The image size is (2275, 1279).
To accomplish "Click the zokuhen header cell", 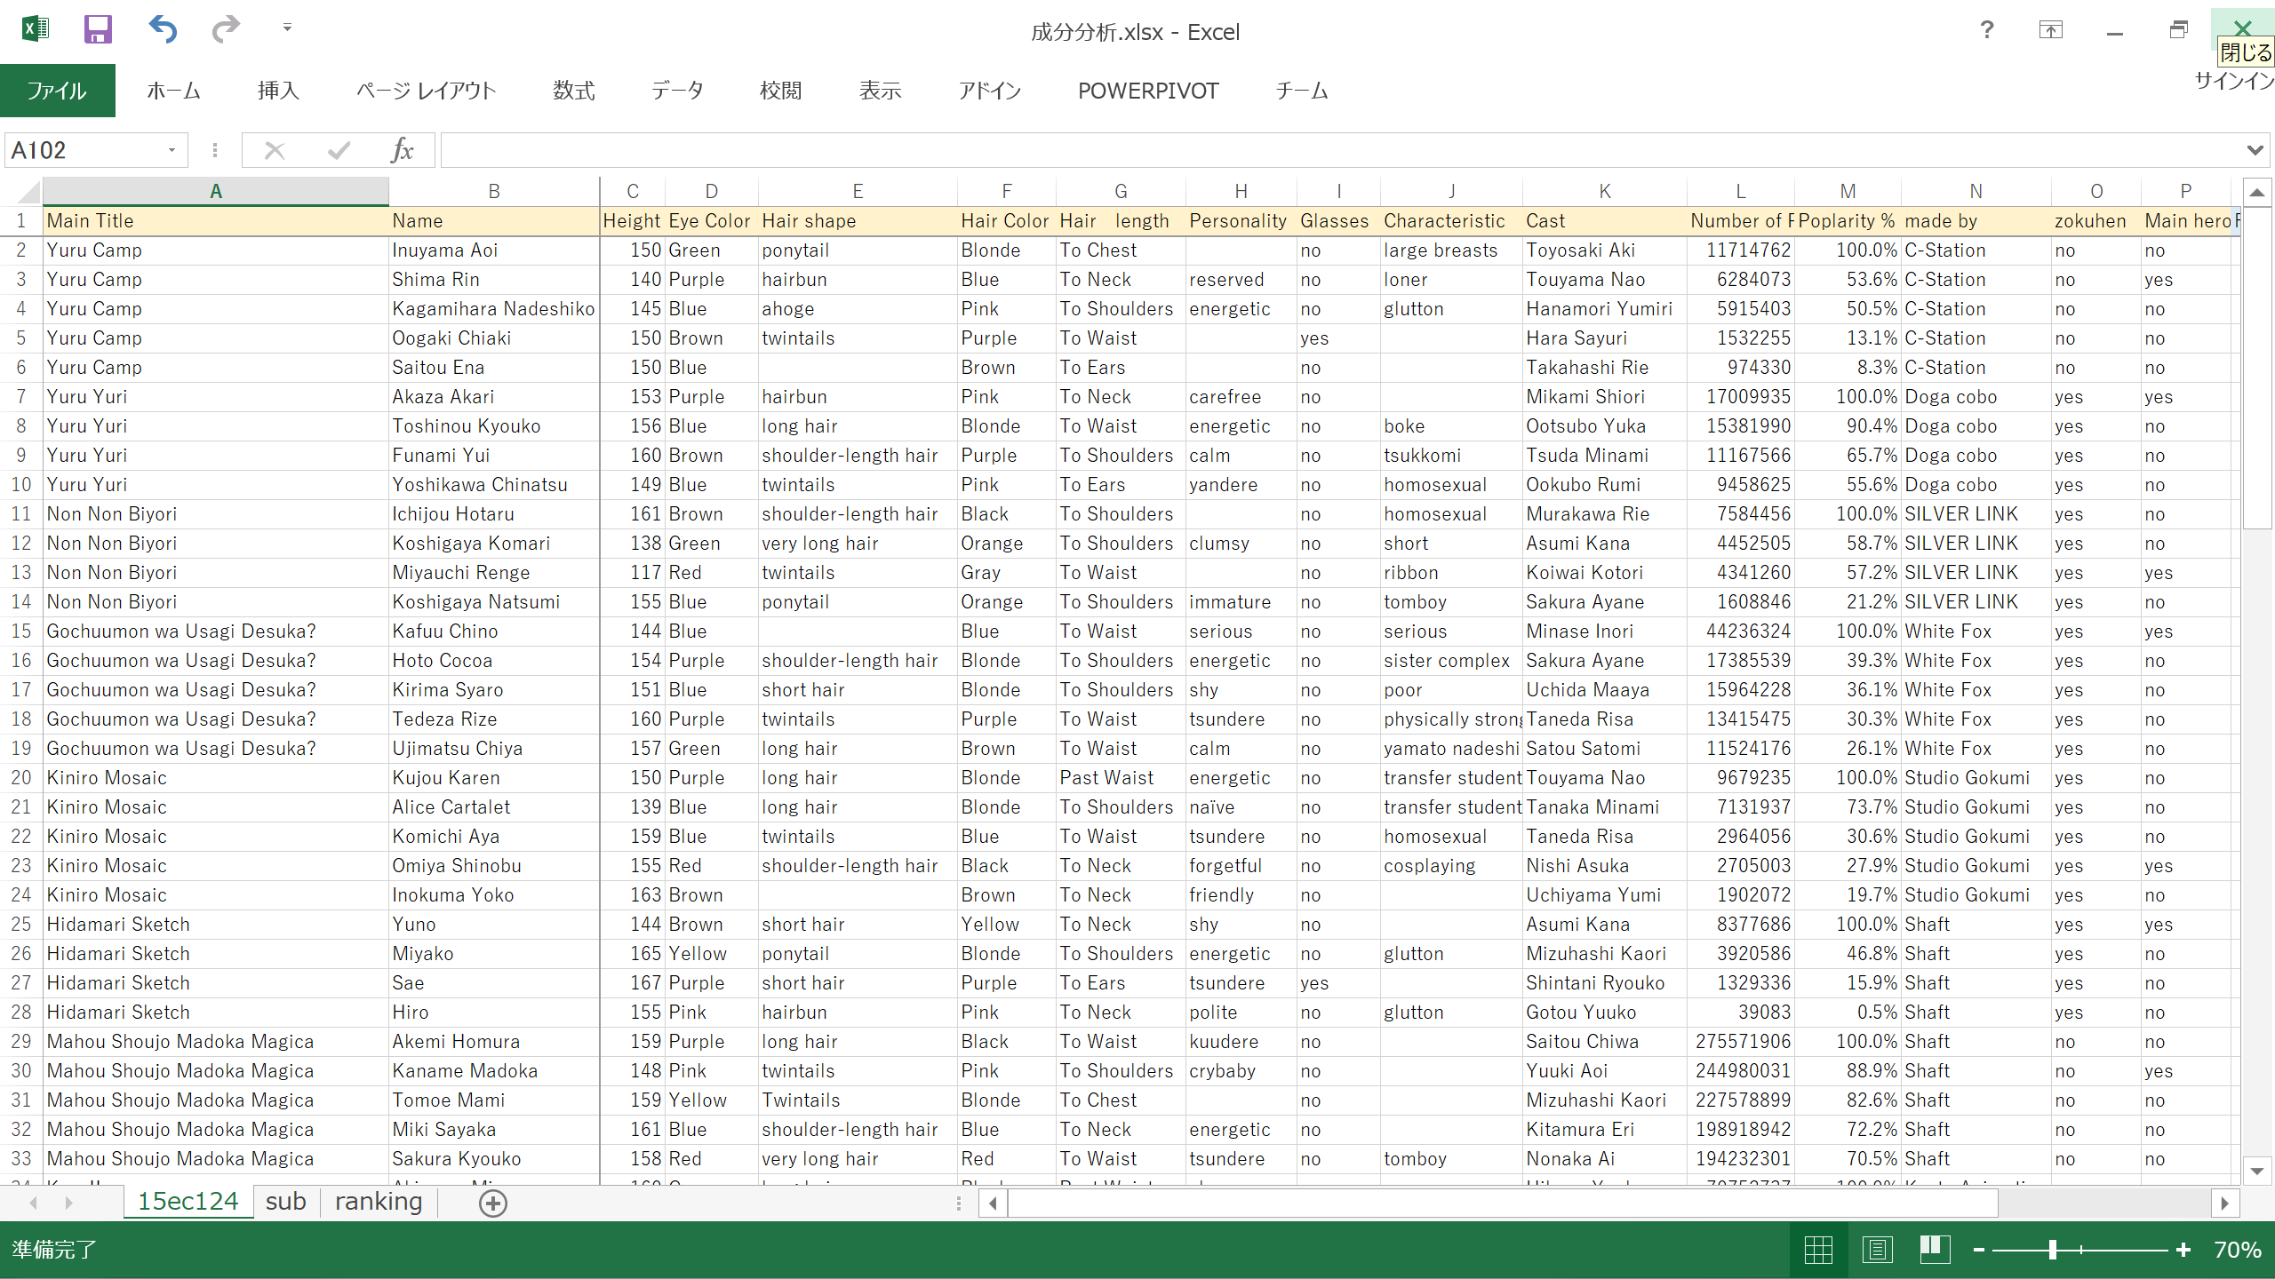I will 2095,221.
